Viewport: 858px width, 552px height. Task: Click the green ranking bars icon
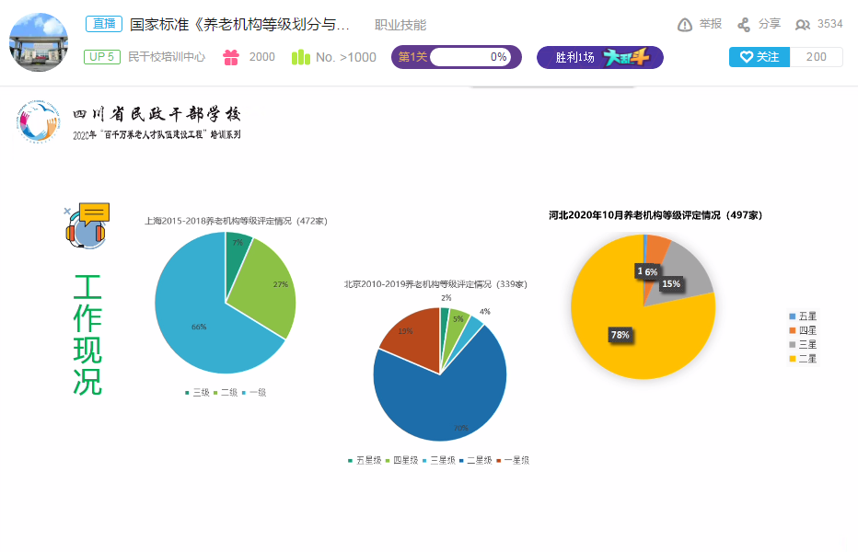click(x=301, y=57)
